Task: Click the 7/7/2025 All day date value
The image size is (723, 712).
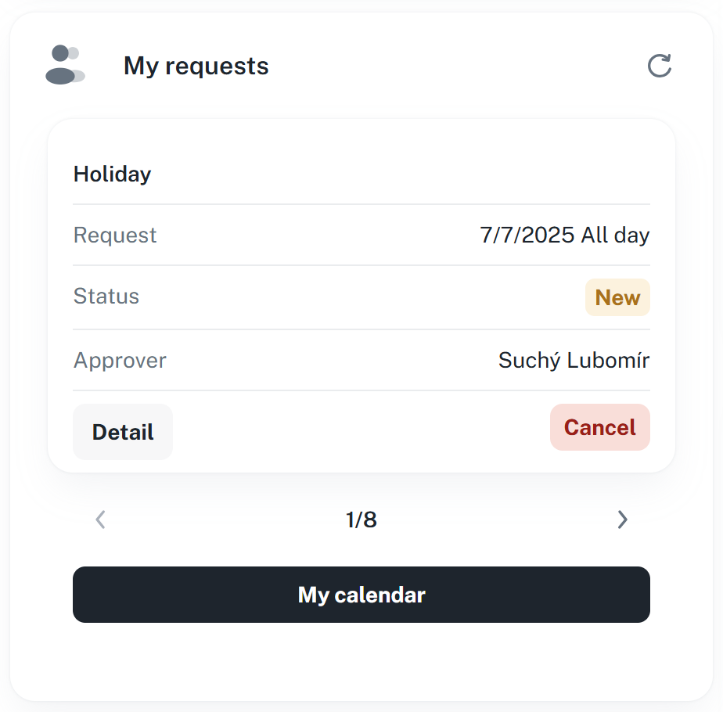Action: coord(564,235)
